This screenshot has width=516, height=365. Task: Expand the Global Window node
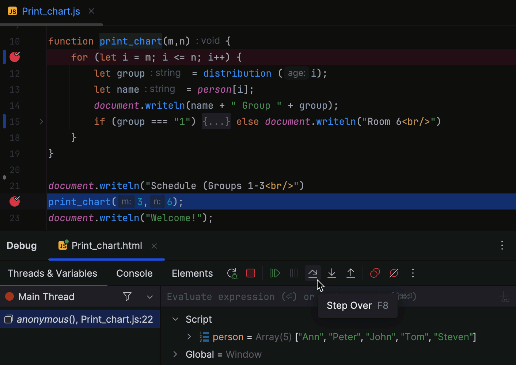pos(175,354)
